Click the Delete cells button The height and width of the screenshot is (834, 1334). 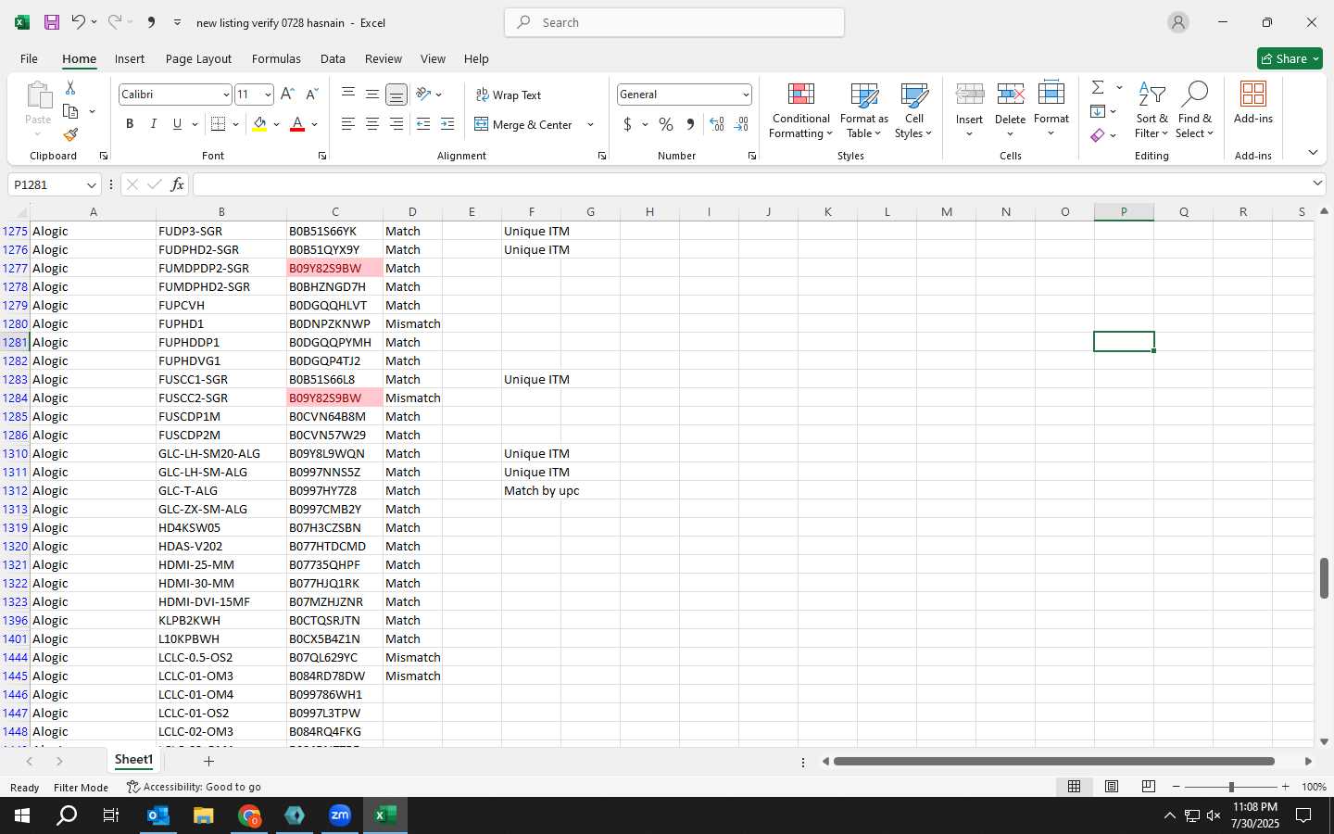pos(1010,111)
